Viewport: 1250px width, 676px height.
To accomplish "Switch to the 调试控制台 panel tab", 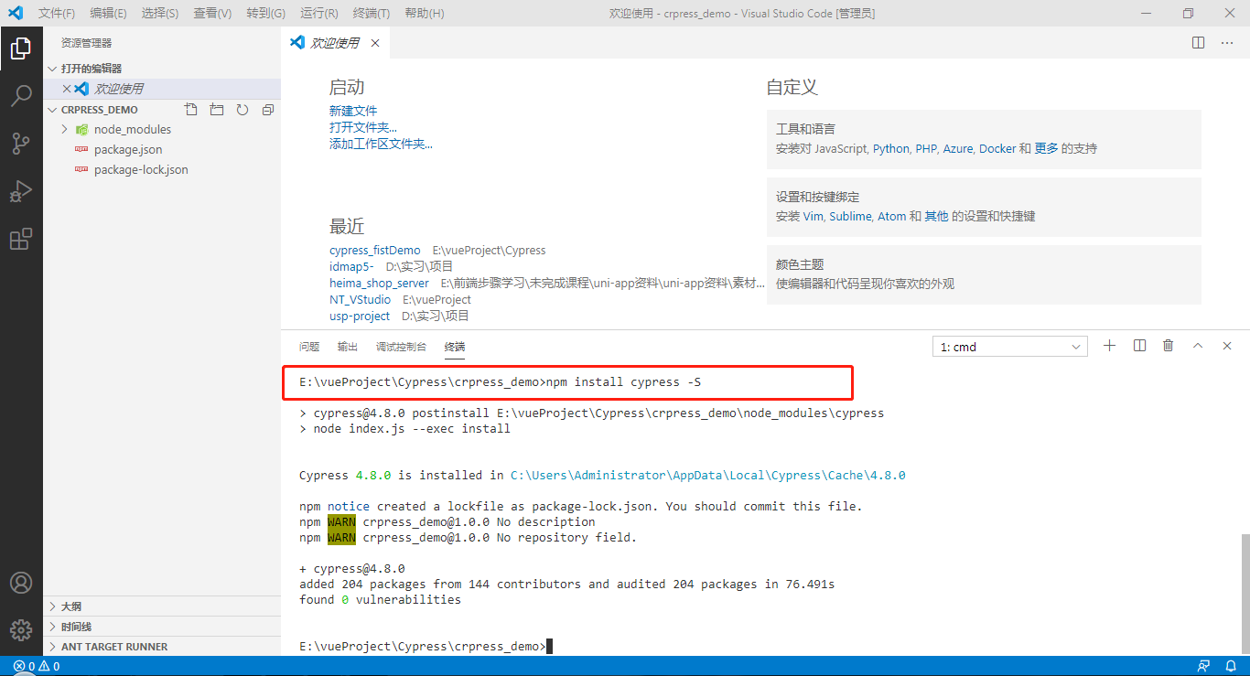I will click(x=401, y=347).
